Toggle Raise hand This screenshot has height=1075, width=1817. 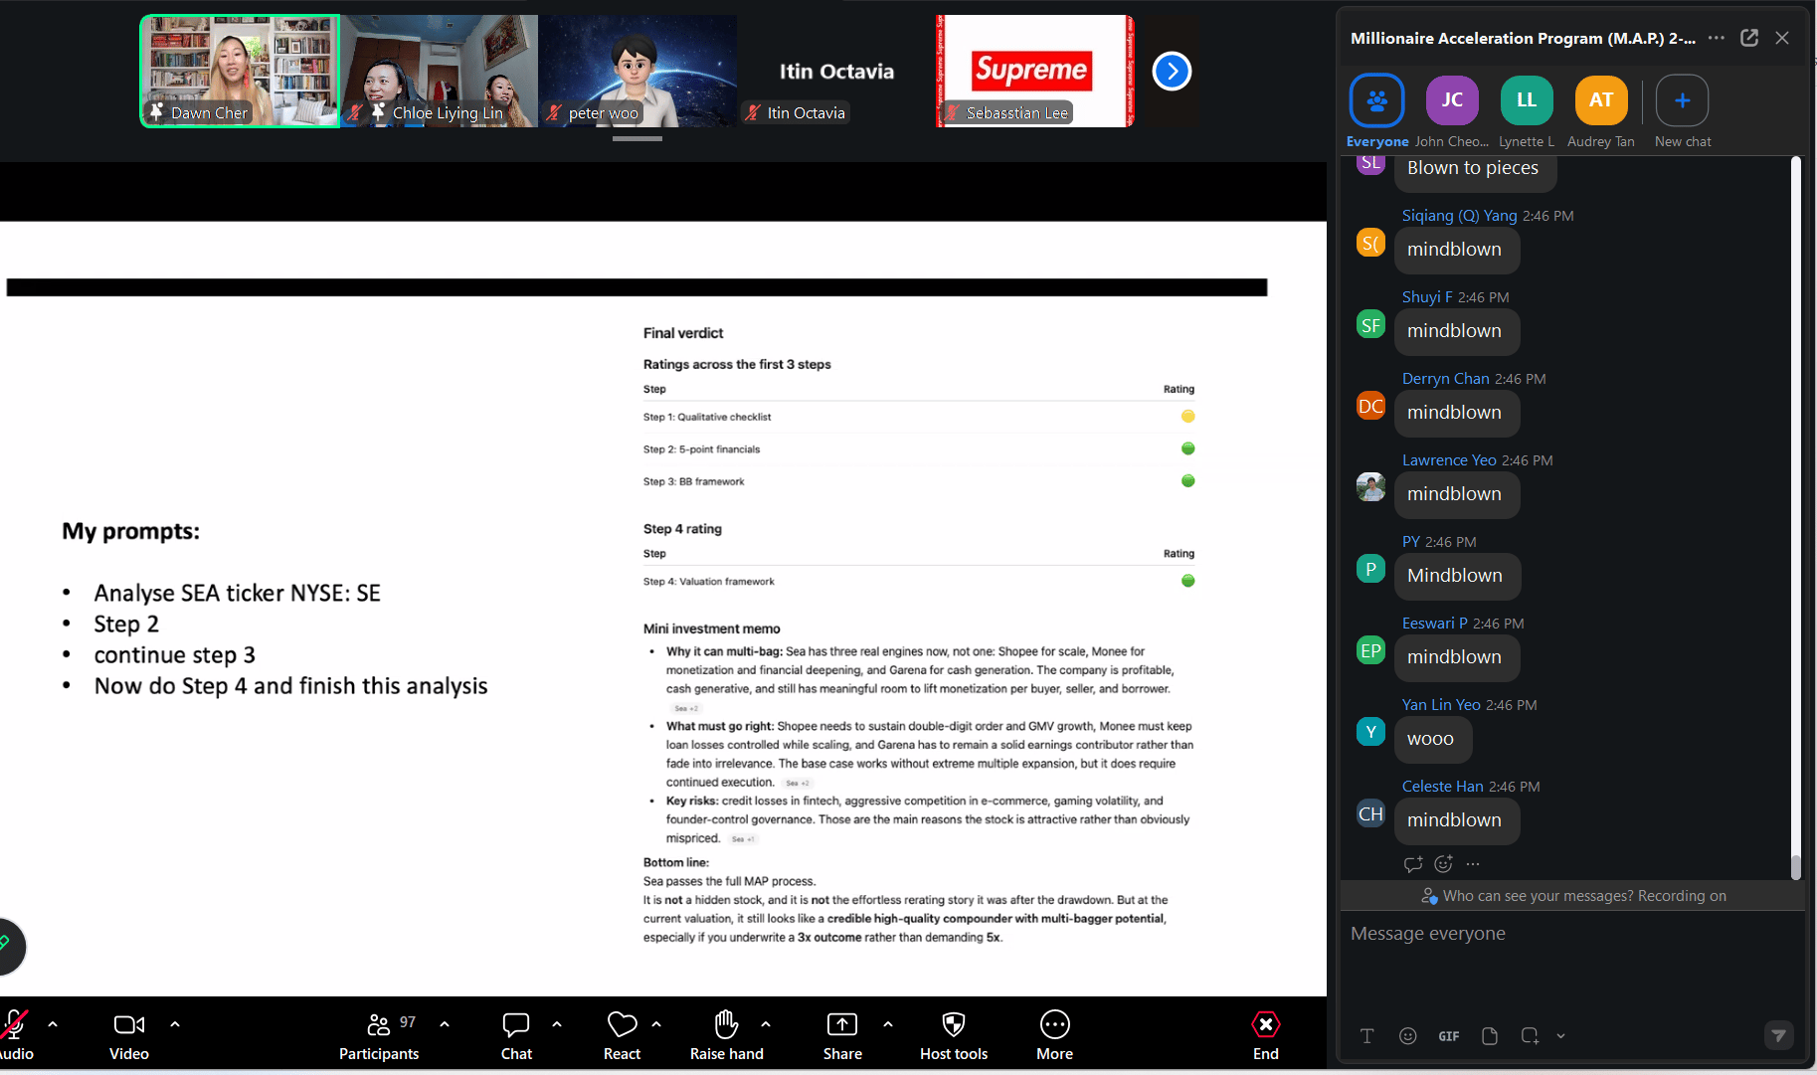tap(727, 1036)
